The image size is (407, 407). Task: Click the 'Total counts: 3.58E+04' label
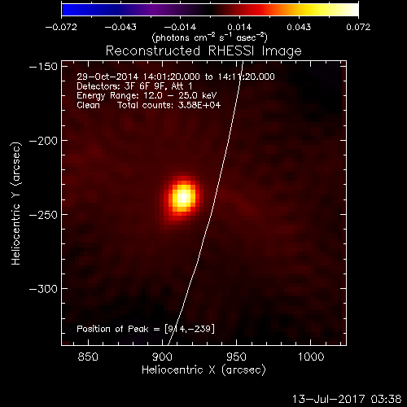(x=169, y=105)
